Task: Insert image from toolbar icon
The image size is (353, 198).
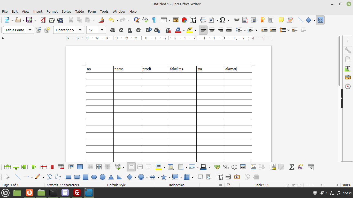Action: [x=176, y=20]
